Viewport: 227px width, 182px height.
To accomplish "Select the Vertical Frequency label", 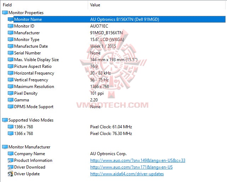I will tap(31, 80).
